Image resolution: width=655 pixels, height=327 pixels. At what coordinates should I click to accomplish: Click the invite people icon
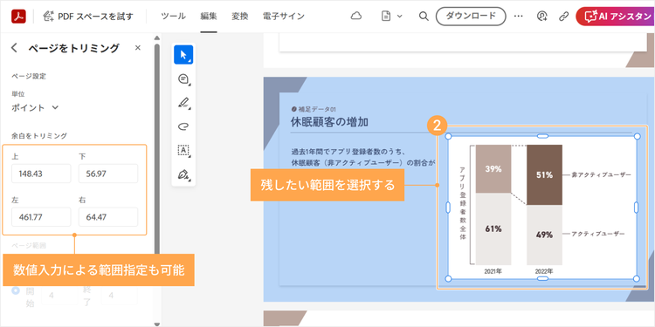541,17
